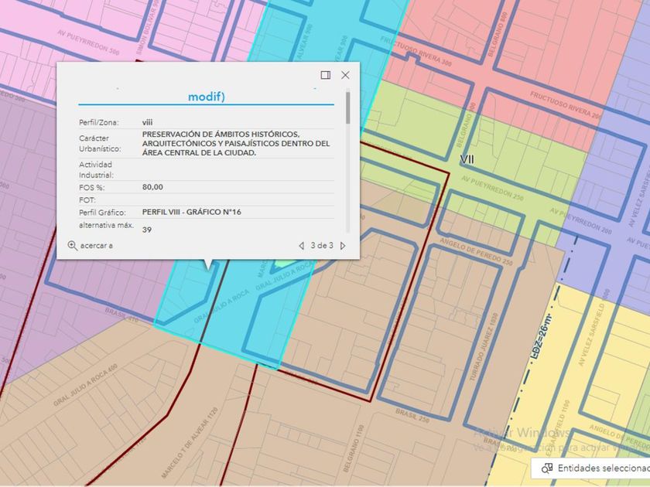Click the popup's vertical scrollbar thumb
Screen dimensions: 650x487
347,108
